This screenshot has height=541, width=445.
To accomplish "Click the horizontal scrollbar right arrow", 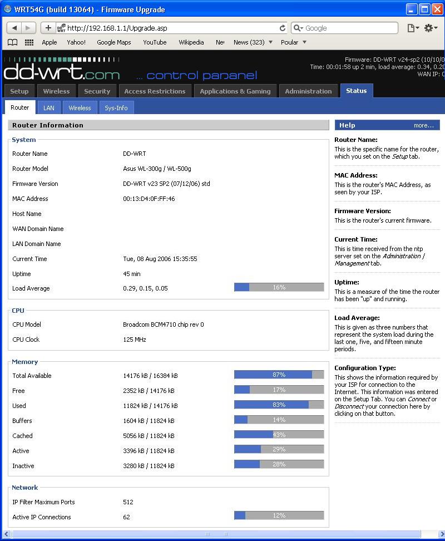I will 441,534.
